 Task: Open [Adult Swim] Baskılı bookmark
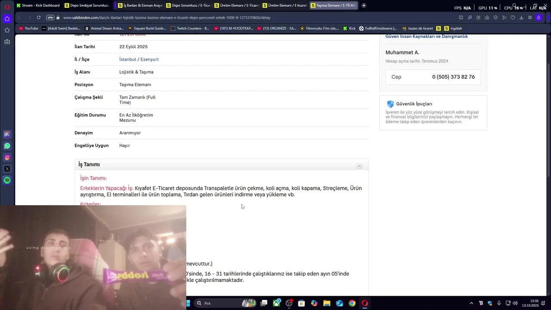(61, 28)
